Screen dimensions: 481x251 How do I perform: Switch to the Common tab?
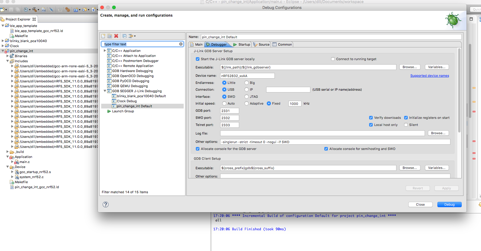[282, 44]
